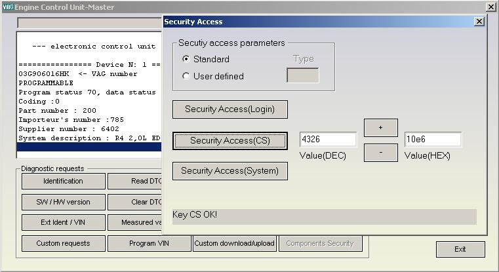499x272 pixels.
Task: Click the Value(DEC) field showing 4326
Action: coord(328,140)
